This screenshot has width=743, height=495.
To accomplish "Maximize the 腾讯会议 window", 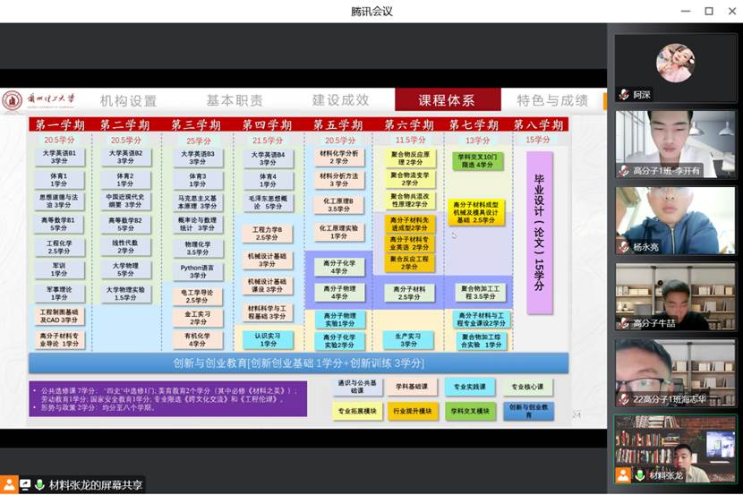I will (708, 11).
